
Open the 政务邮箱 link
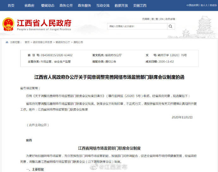click(x=170, y=19)
